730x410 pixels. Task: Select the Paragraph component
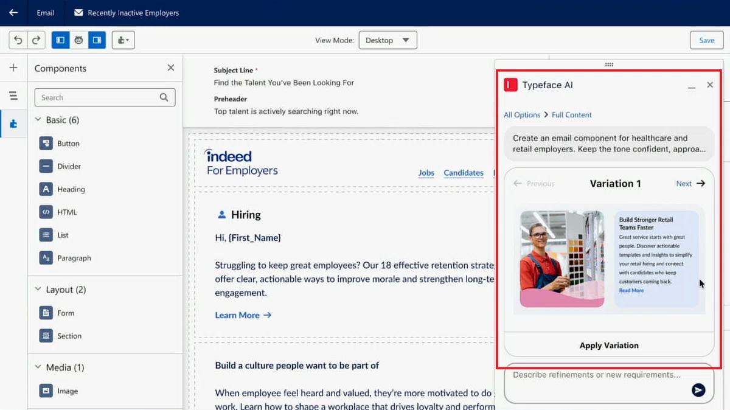(65, 258)
